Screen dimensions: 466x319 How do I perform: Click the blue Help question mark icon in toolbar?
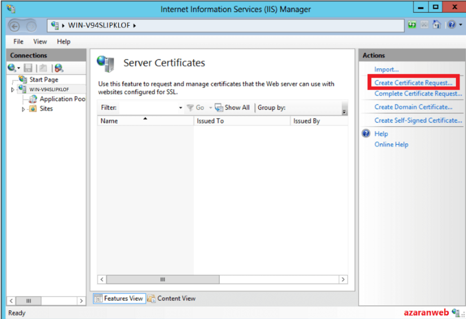(x=451, y=25)
